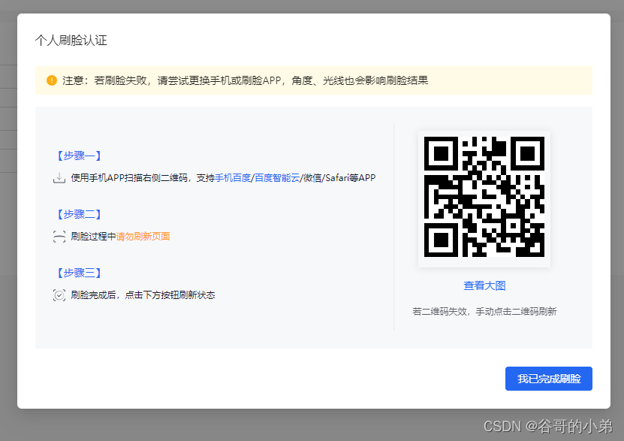The width and height of the screenshot is (624, 441).
Task: Click the 请勿刷新页面 orange text
Action: [143, 237]
